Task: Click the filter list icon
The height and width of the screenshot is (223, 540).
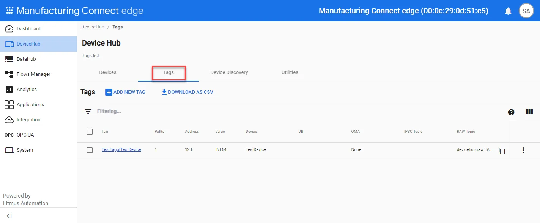Action: coord(88,111)
